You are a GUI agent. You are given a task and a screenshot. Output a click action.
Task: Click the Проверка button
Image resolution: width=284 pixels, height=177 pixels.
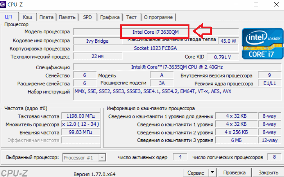click(x=234, y=173)
